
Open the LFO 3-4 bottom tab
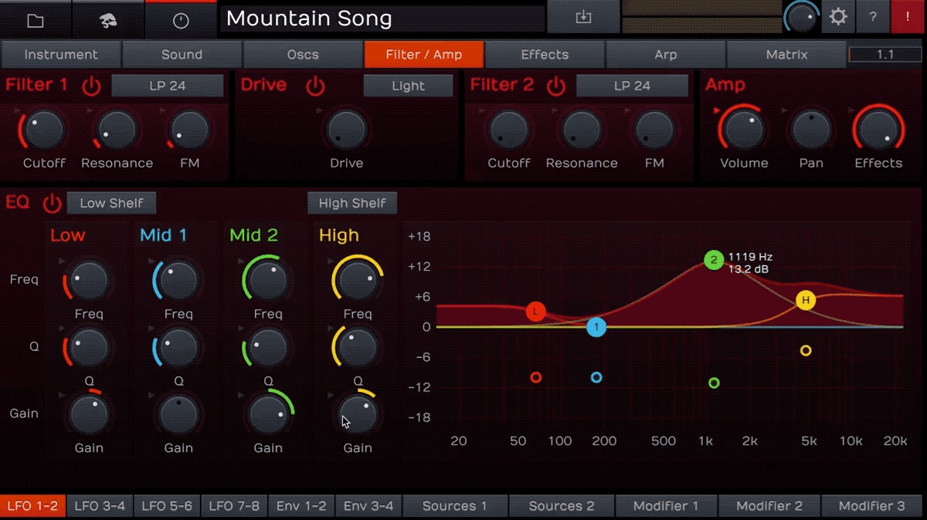100,506
